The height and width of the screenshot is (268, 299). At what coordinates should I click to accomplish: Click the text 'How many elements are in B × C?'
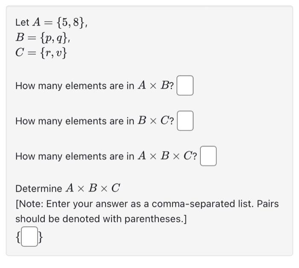pos(94,121)
